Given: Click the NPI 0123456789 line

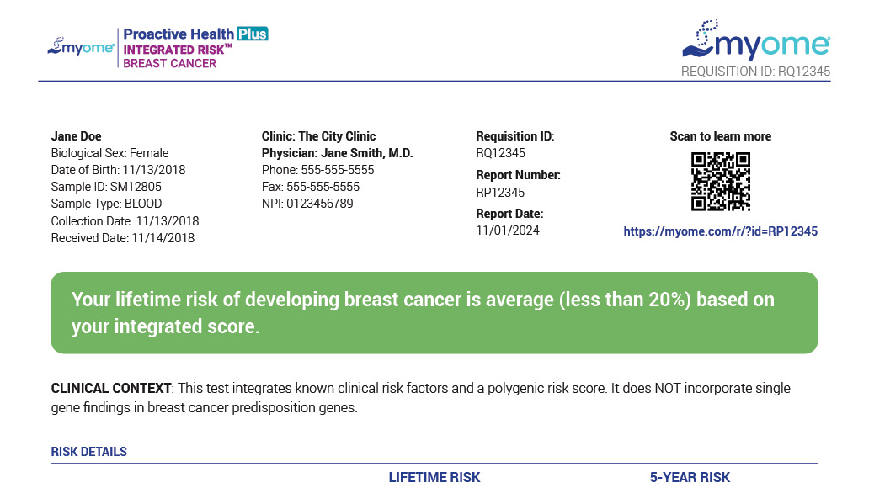Looking at the screenshot, I should [307, 204].
